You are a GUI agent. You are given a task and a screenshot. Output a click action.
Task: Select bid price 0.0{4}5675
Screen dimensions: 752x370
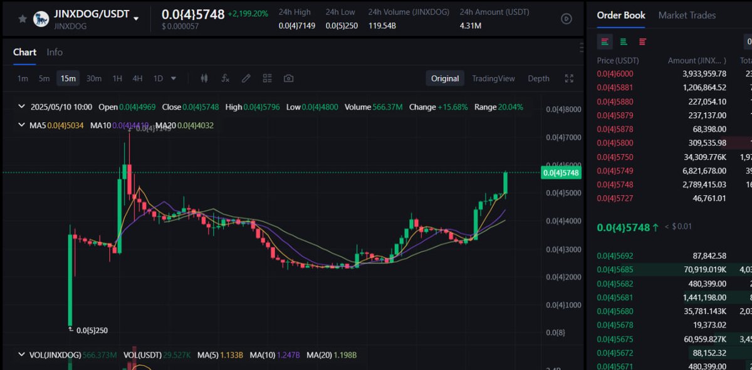point(615,339)
